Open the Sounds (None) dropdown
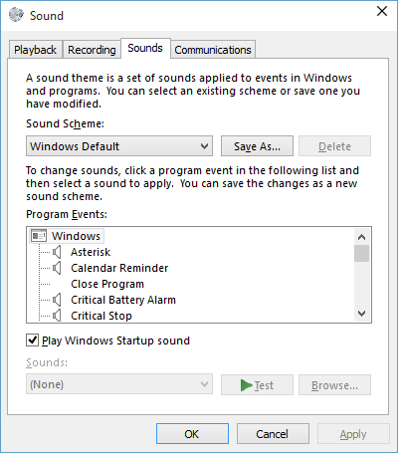This screenshot has width=398, height=453. [x=119, y=384]
